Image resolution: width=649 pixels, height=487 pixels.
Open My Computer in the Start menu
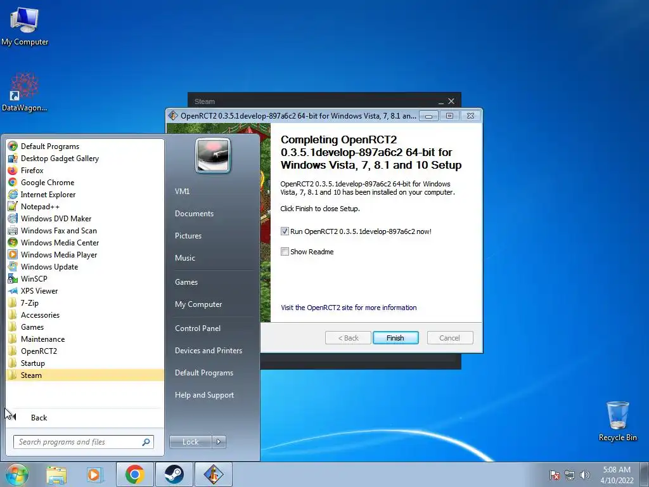(x=198, y=304)
